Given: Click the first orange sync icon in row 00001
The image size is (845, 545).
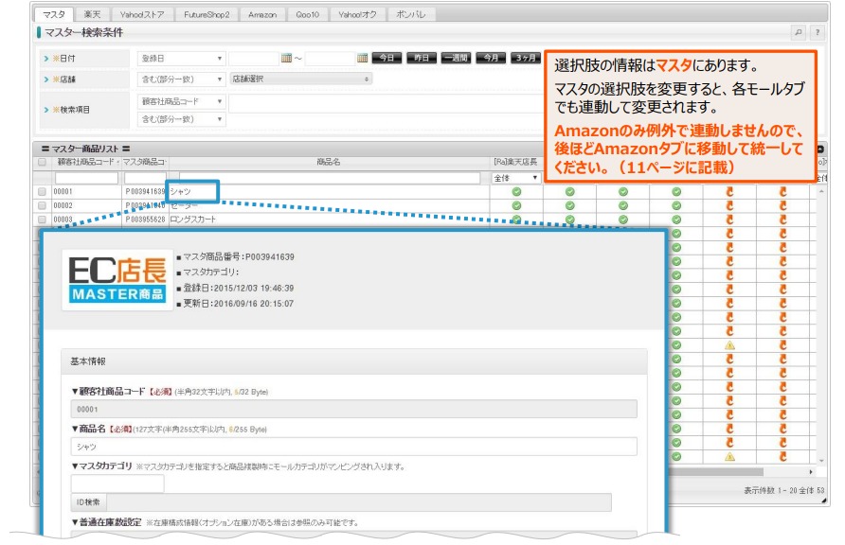Looking at the screenshot, I should click(x=729, y=191).
